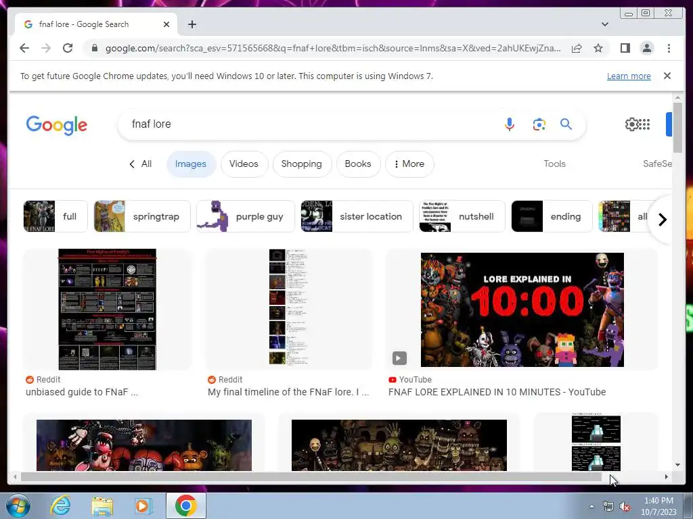This screenshot has width=693, height=519.
Task: Open Google quick settings gear
Action: (x=631, y=124)
